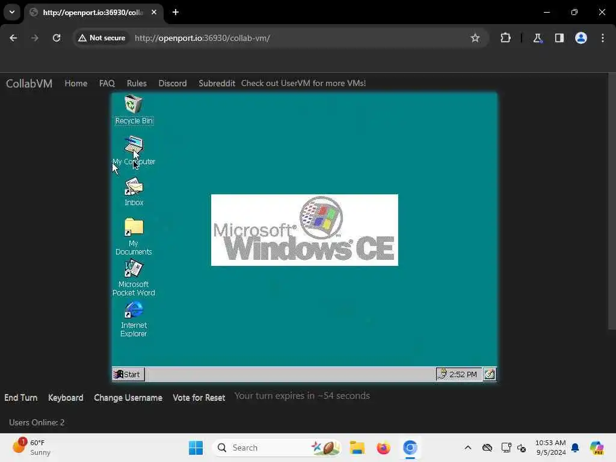This screenshot has height=462, width=616.
Task: Reload the page with refresh icon
Action: [57, 38]
